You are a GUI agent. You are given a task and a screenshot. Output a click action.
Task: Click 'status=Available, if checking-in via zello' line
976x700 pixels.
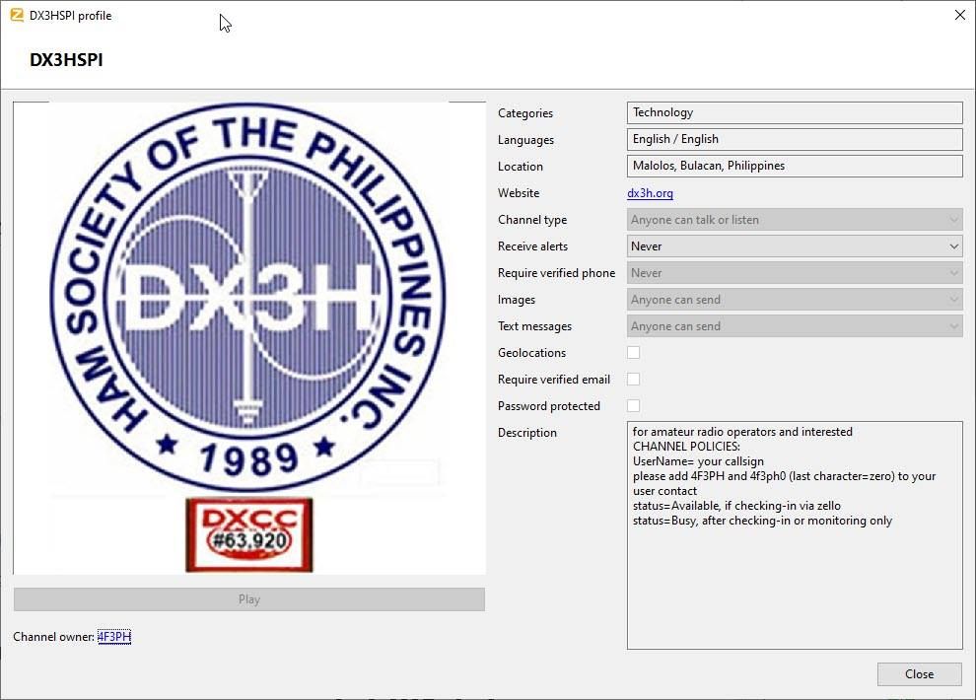[x=737, y=505]
